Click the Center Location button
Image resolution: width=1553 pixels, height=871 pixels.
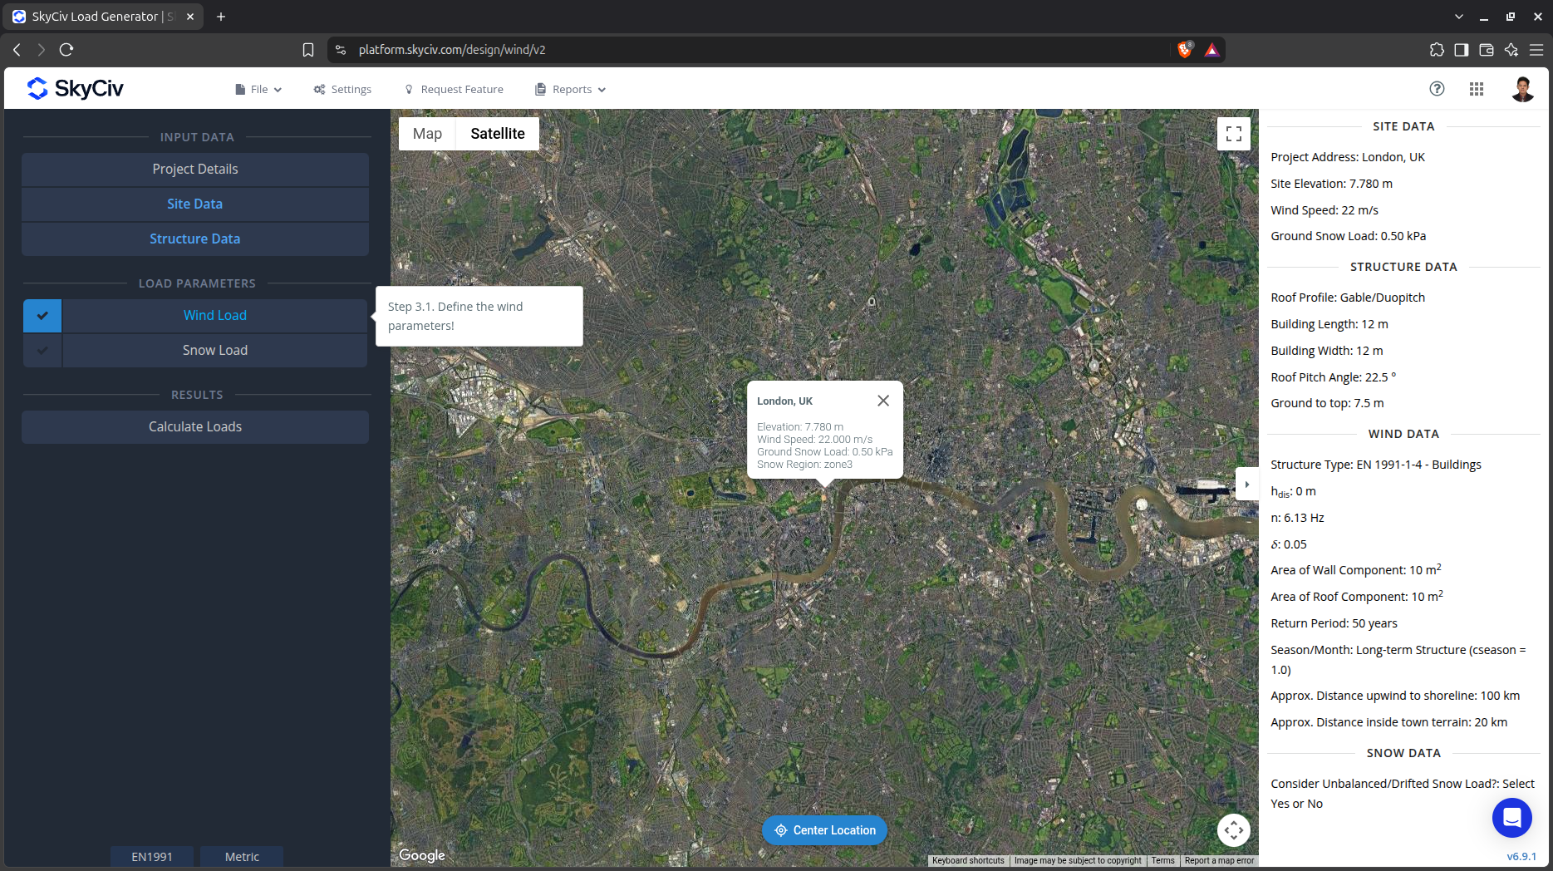(824, 830)
